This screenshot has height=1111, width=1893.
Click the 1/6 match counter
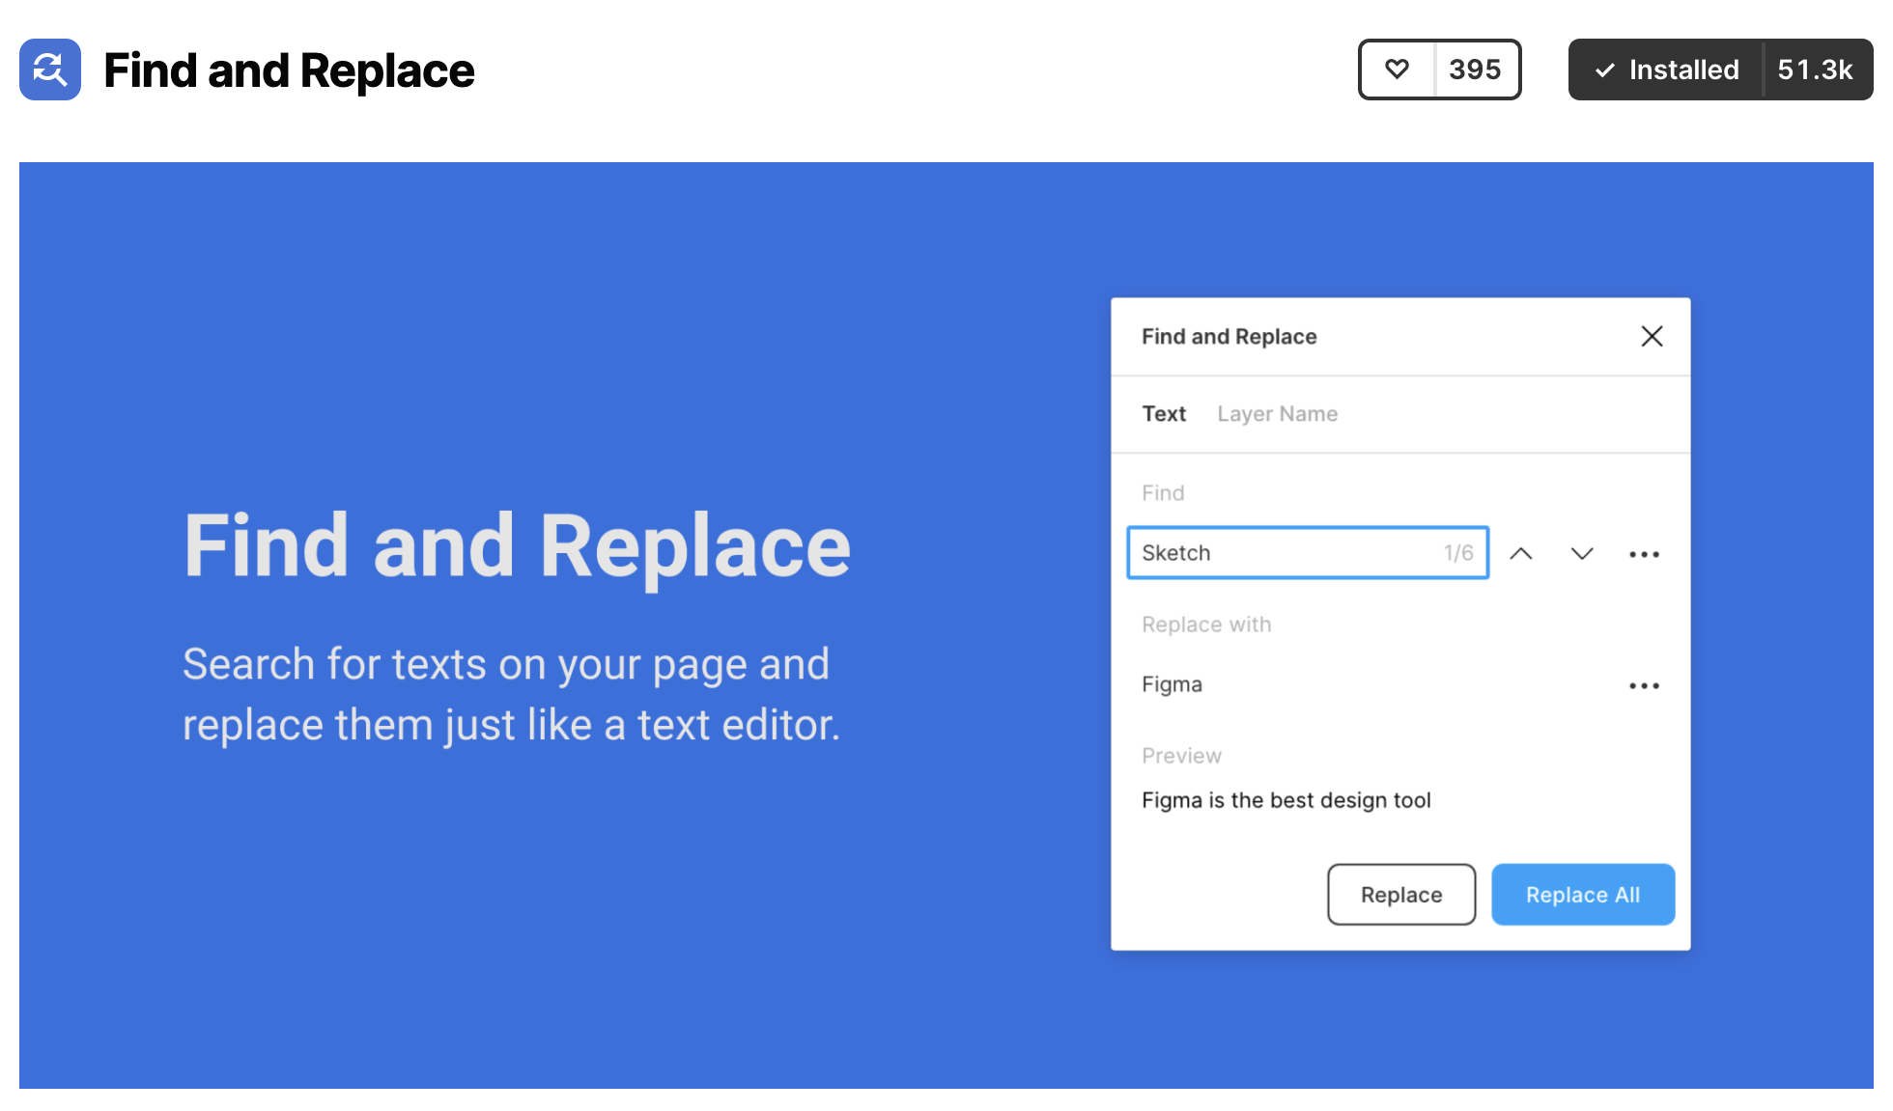(1458, 553)
